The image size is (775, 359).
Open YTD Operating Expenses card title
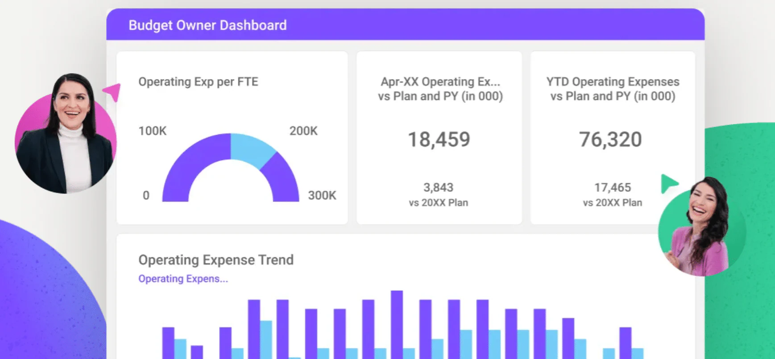point(613,89)
